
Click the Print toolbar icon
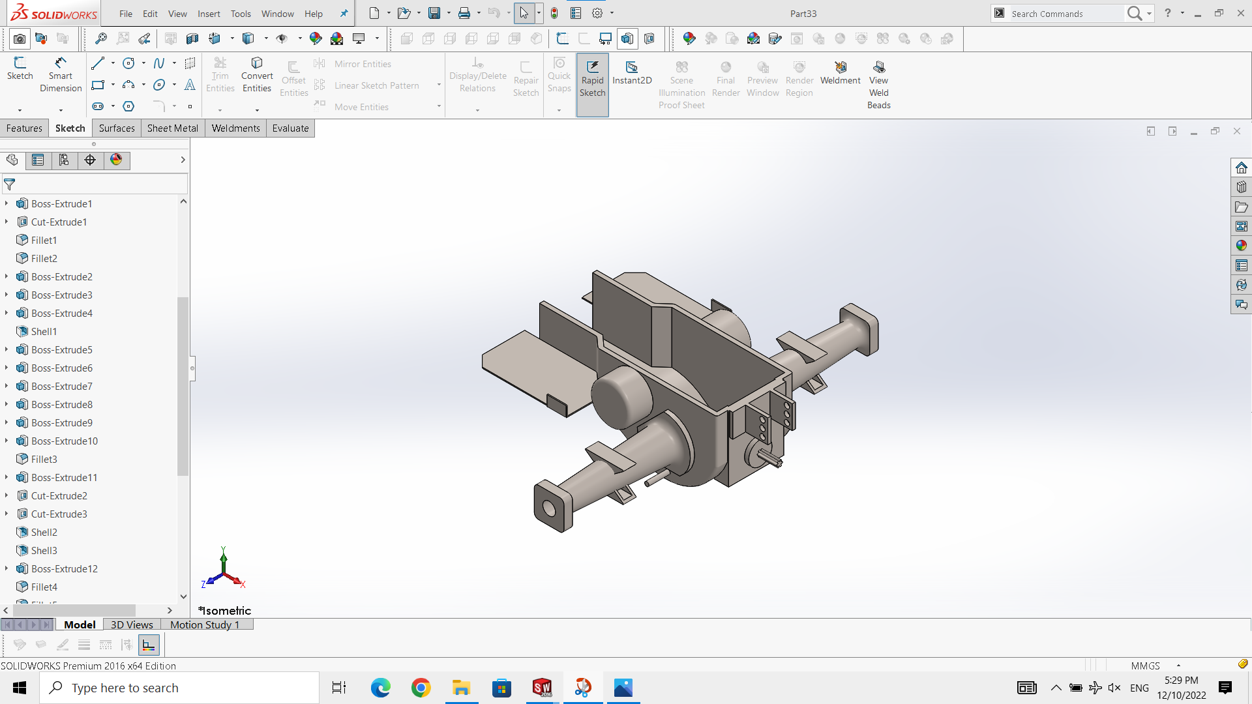(x=464, y=13)
